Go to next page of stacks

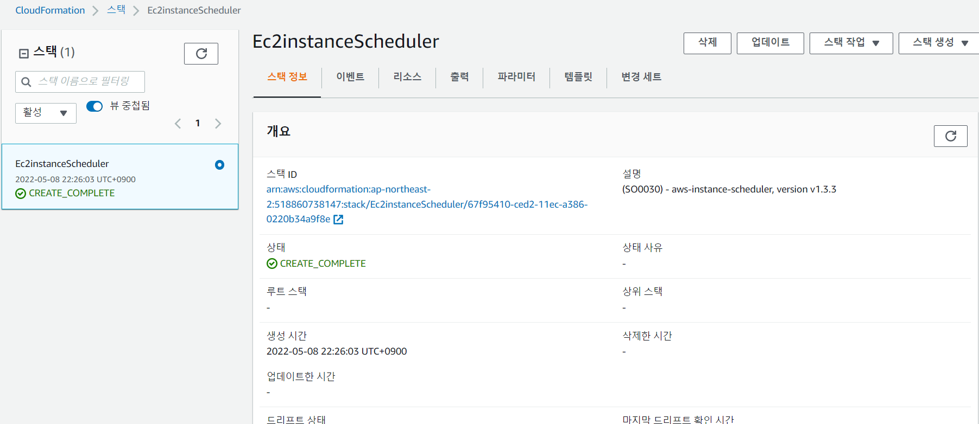[218, 124]
